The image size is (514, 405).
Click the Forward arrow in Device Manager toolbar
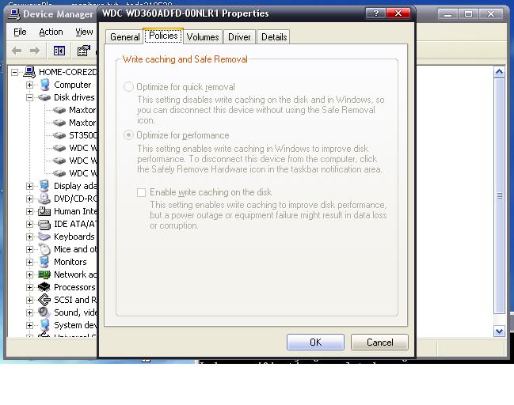tap(34, 51)
